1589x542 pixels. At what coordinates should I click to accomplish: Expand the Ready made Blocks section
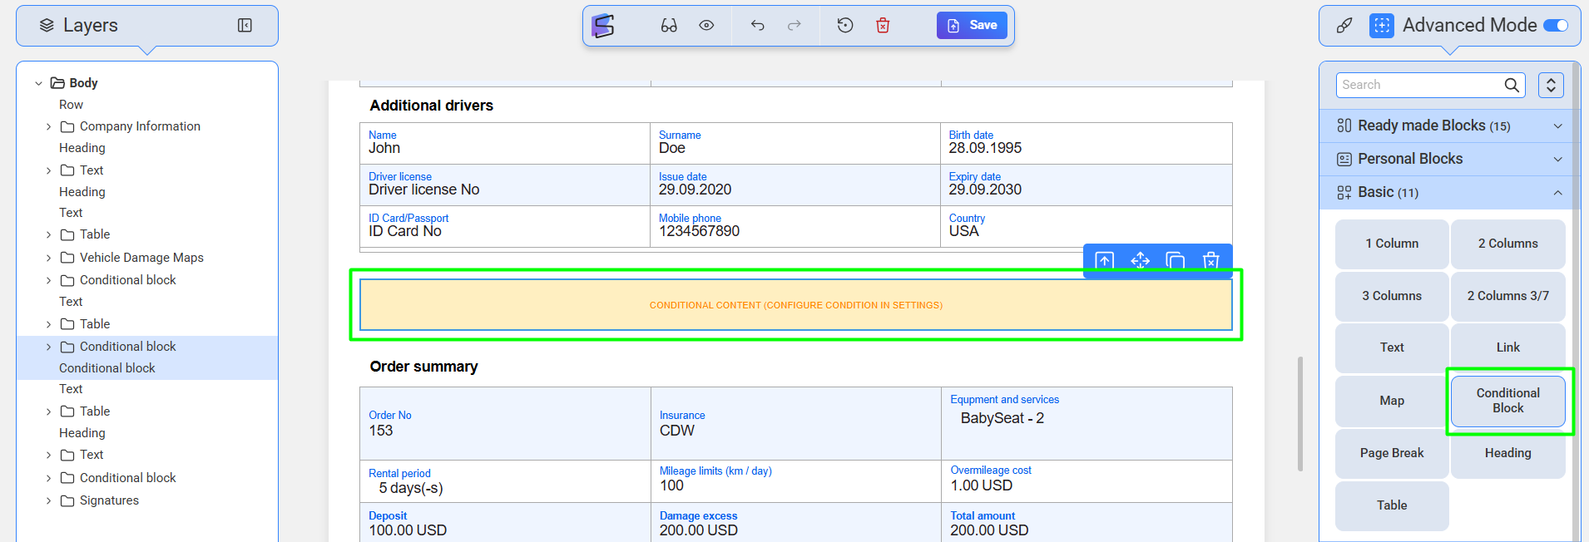pyautogui.click(x=1557, y=126)
